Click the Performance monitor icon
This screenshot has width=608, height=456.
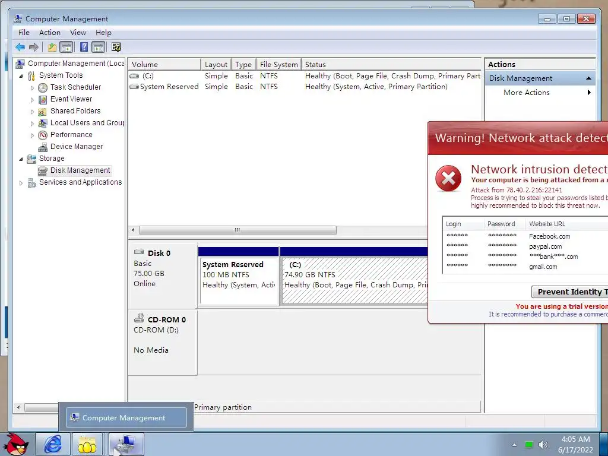click(x=43, y=135)
